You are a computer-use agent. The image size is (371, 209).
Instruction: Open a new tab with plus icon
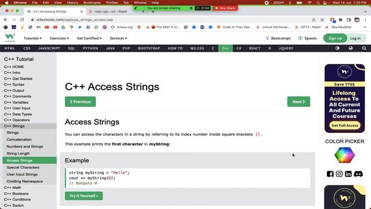[x=153, y=12]
